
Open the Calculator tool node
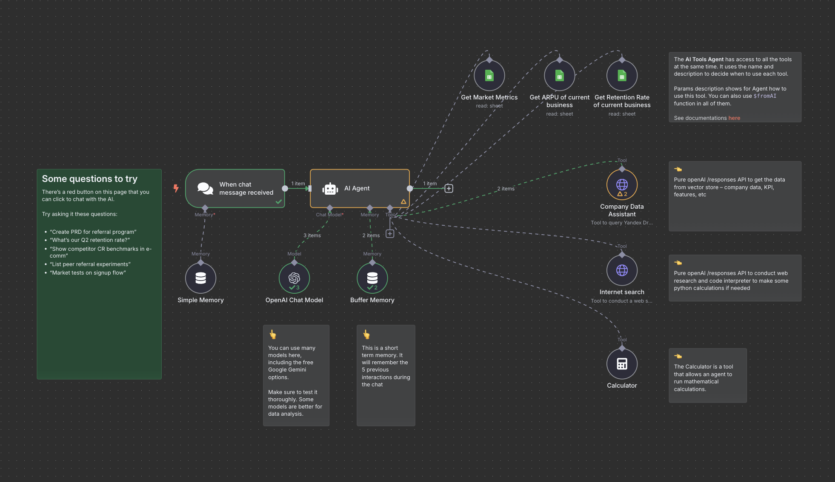coord(622,364)
